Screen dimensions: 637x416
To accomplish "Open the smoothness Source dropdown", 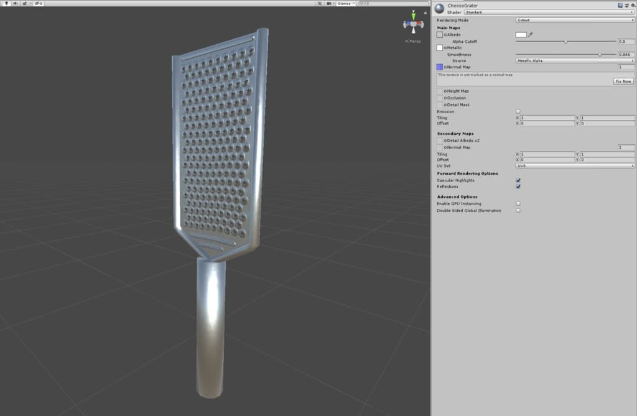I will click(575, 61).
